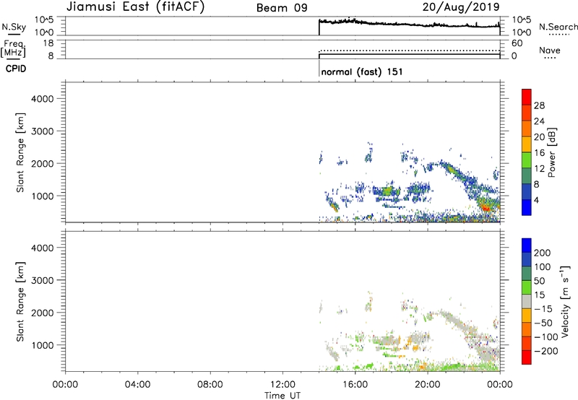The width and height of the screenshot is (578, 400).
Task: Click the date "20/Aug/2019"
Action: coord(461,7)
